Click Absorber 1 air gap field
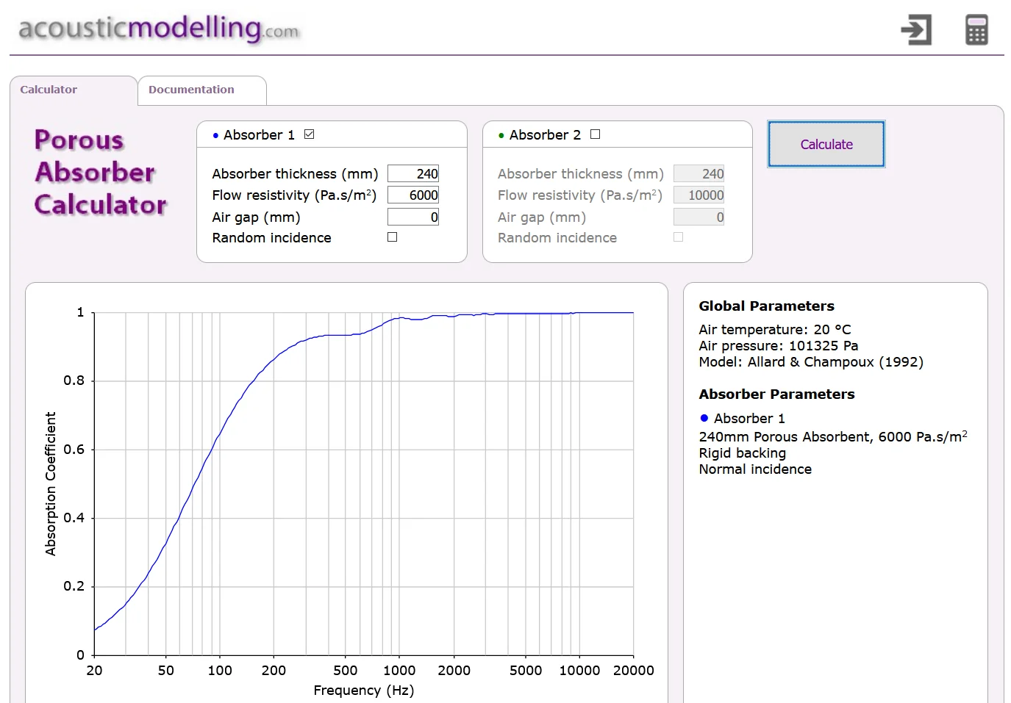 tap(413, 217)
